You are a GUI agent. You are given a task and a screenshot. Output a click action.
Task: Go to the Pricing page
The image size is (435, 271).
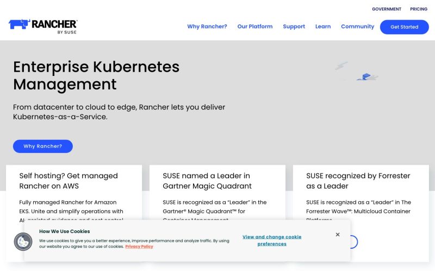(x=419, y=9)
